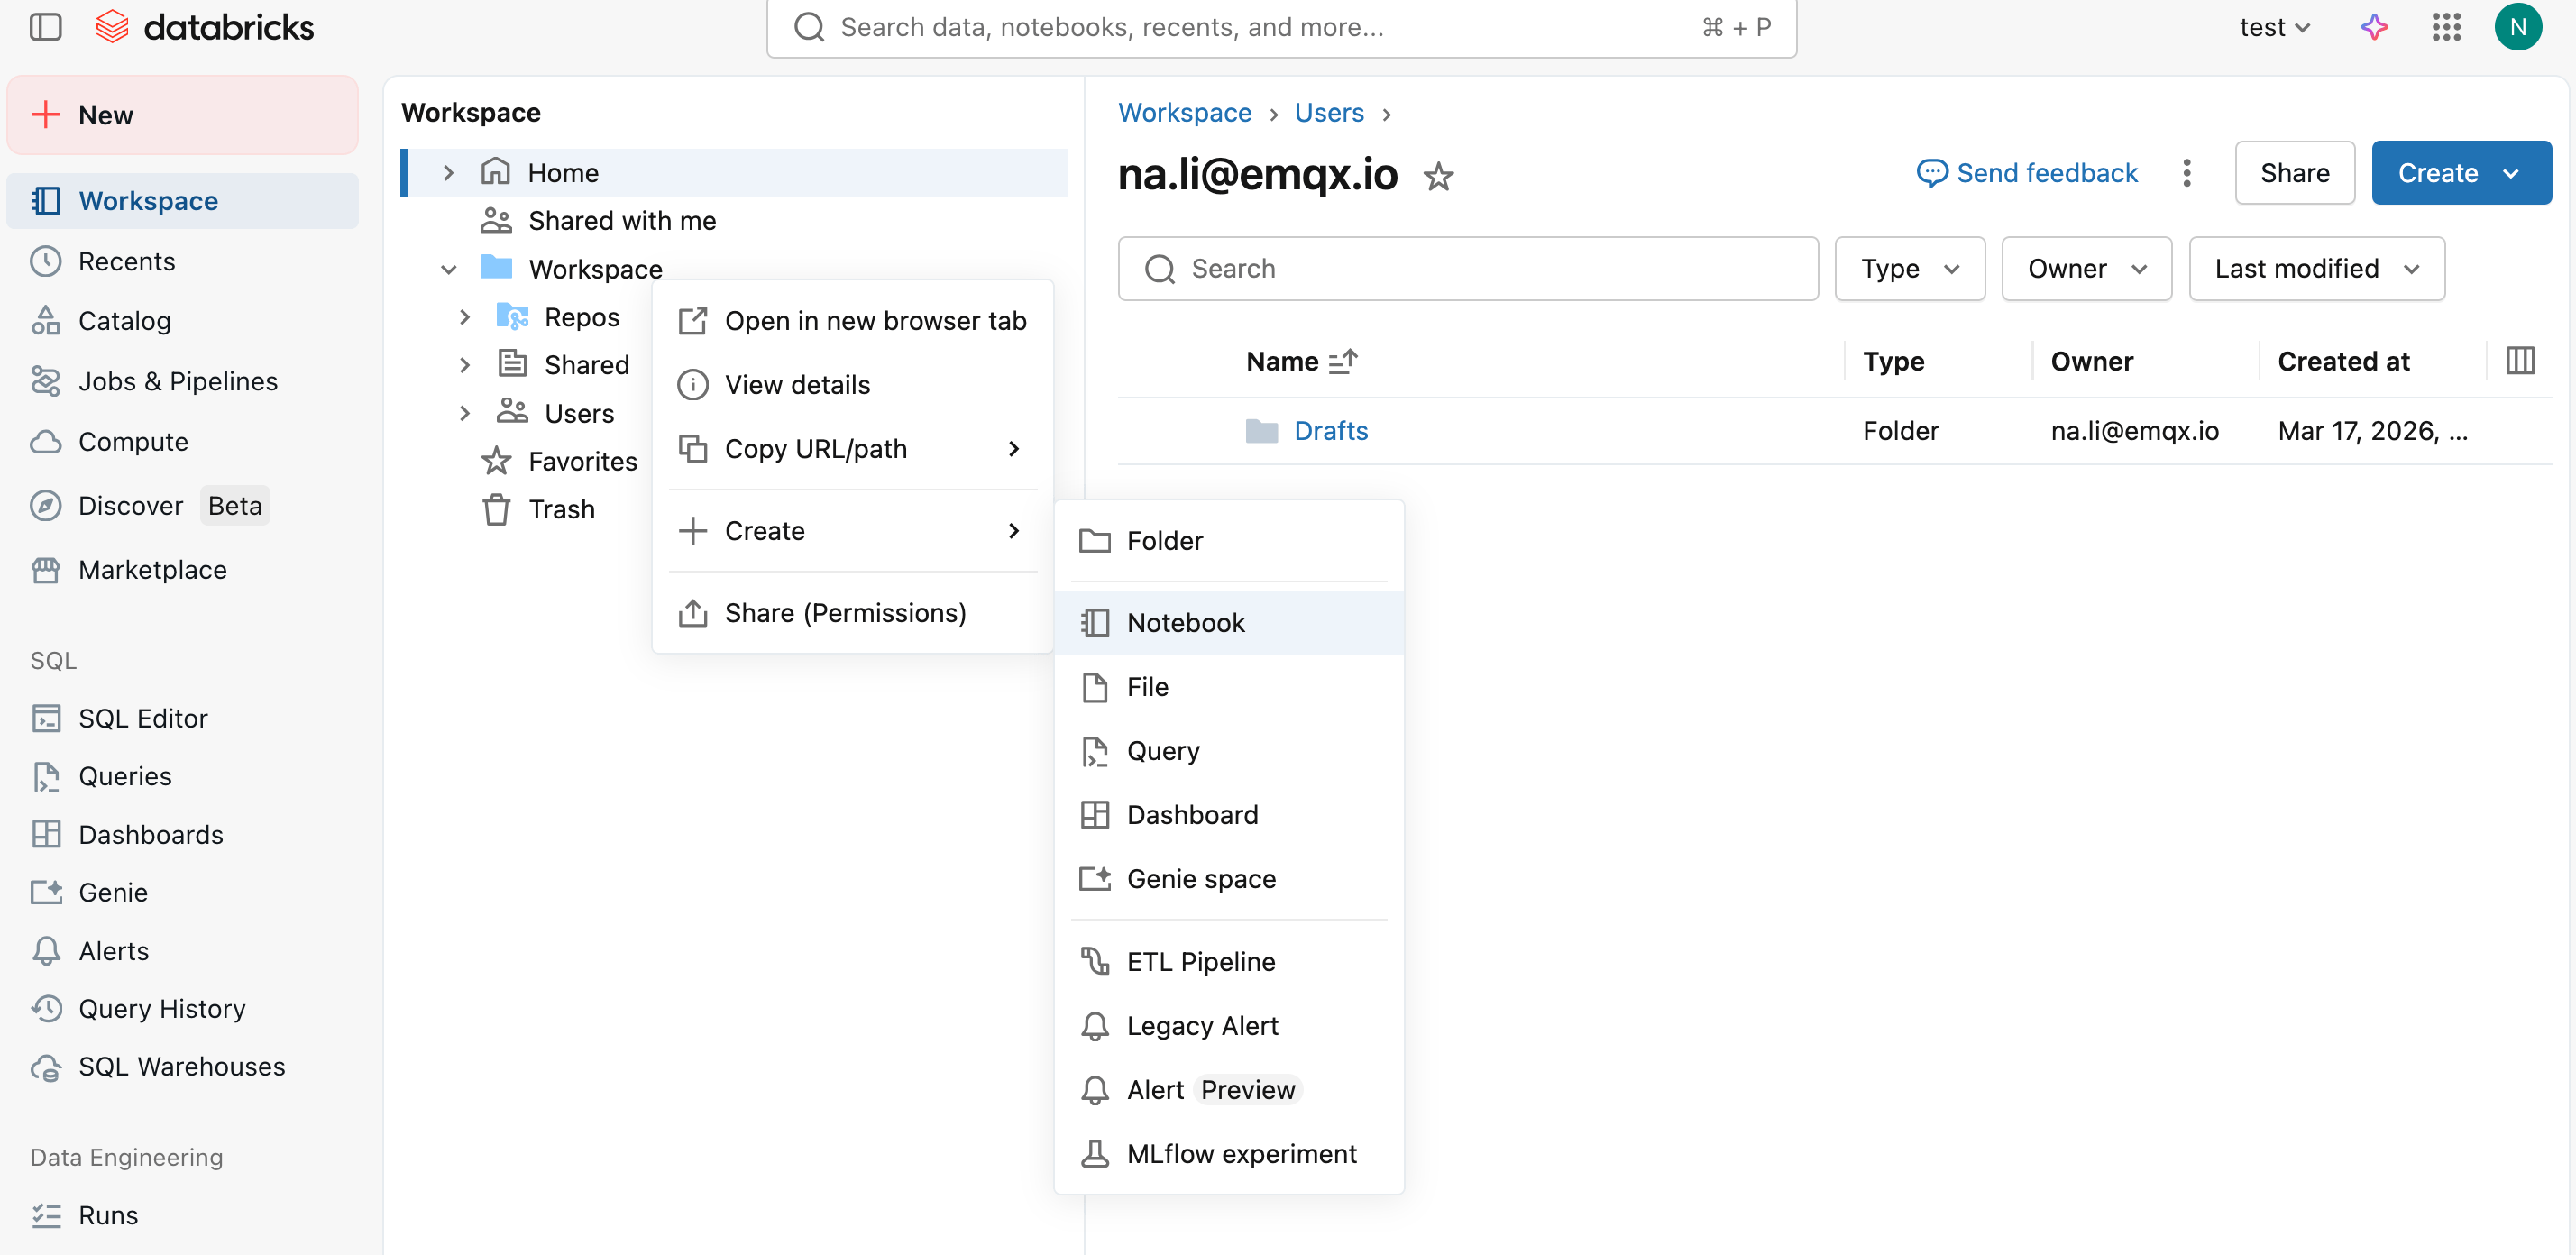The width and height of the screenshot is (2576, 1255).
Task: Collapse the Workspace folder tree node
Action: (x=448, y=269)
